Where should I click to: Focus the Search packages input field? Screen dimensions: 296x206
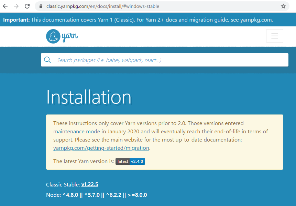pyautogui.click(x=165, y=60)
